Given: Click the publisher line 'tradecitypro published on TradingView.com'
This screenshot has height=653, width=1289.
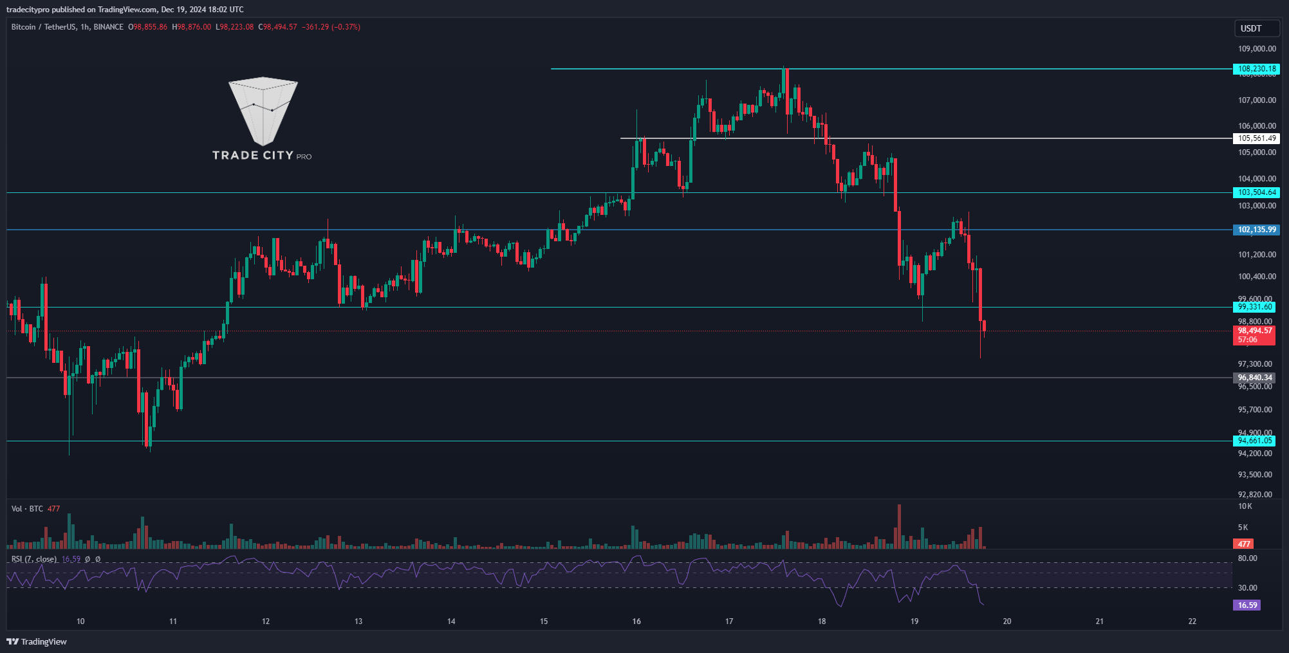Looking at the screenshot, I should [x=82, y=9].
